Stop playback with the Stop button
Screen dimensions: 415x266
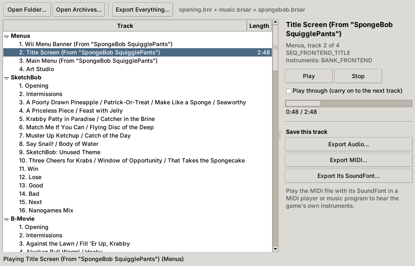(x=358, y=76)
